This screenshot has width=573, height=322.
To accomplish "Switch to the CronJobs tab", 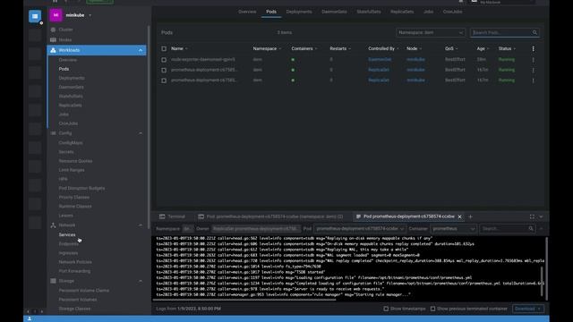I will tap(452, 12).
